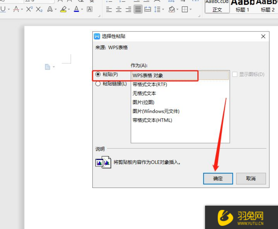
Task: Apply superscript formatting
Action: (29, 9)
